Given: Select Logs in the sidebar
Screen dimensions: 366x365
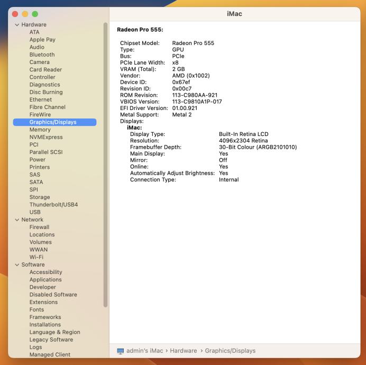Looking at the screenshot, I should pos(36,347).
